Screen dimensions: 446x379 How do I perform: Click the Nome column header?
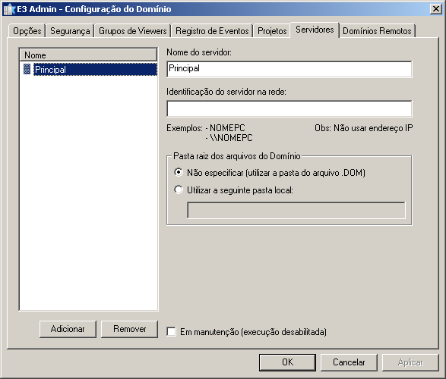(x=88, y=55)
